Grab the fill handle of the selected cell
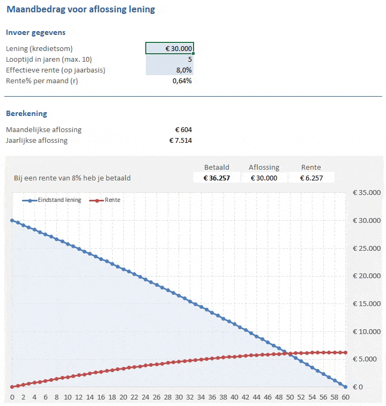 (193, 54)
